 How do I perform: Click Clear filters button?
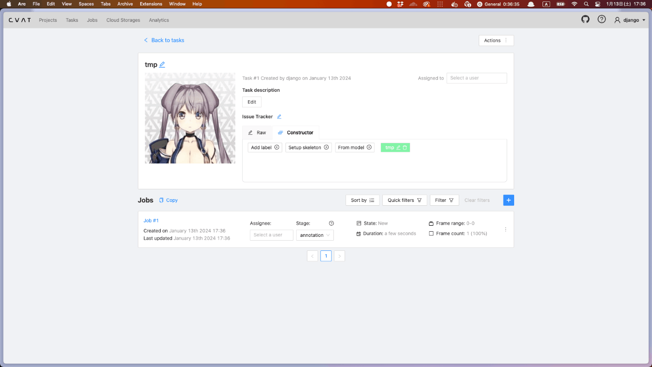tap(477, 200)
